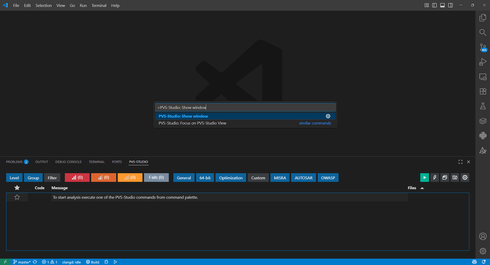Click the Filter button
This screenshot has height=265, width=490.
tap(52, 178)
